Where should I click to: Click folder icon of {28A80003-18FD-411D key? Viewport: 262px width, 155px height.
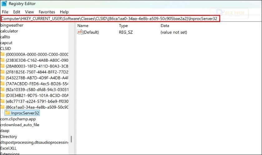(2, 66)
